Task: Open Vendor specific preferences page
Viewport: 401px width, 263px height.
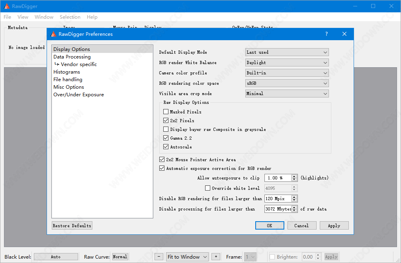Action: pyautogui.click(x=102, y=64)
